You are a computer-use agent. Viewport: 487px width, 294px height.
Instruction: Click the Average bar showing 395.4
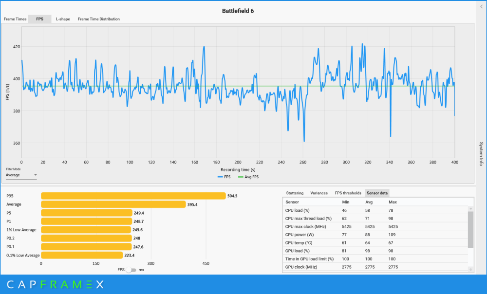(113, 204)
